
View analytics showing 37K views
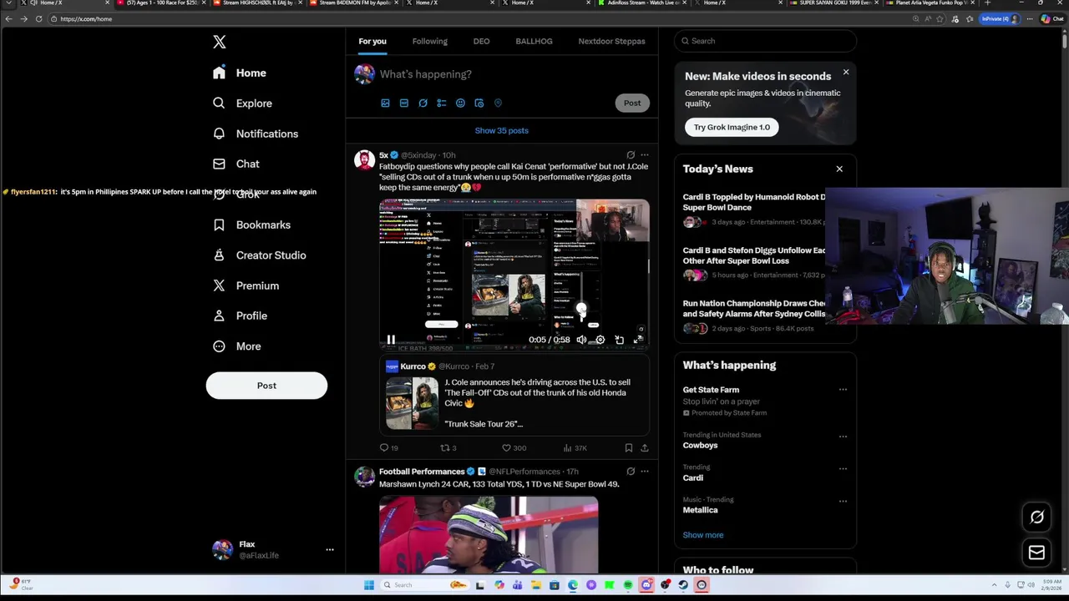click(575, 448)
